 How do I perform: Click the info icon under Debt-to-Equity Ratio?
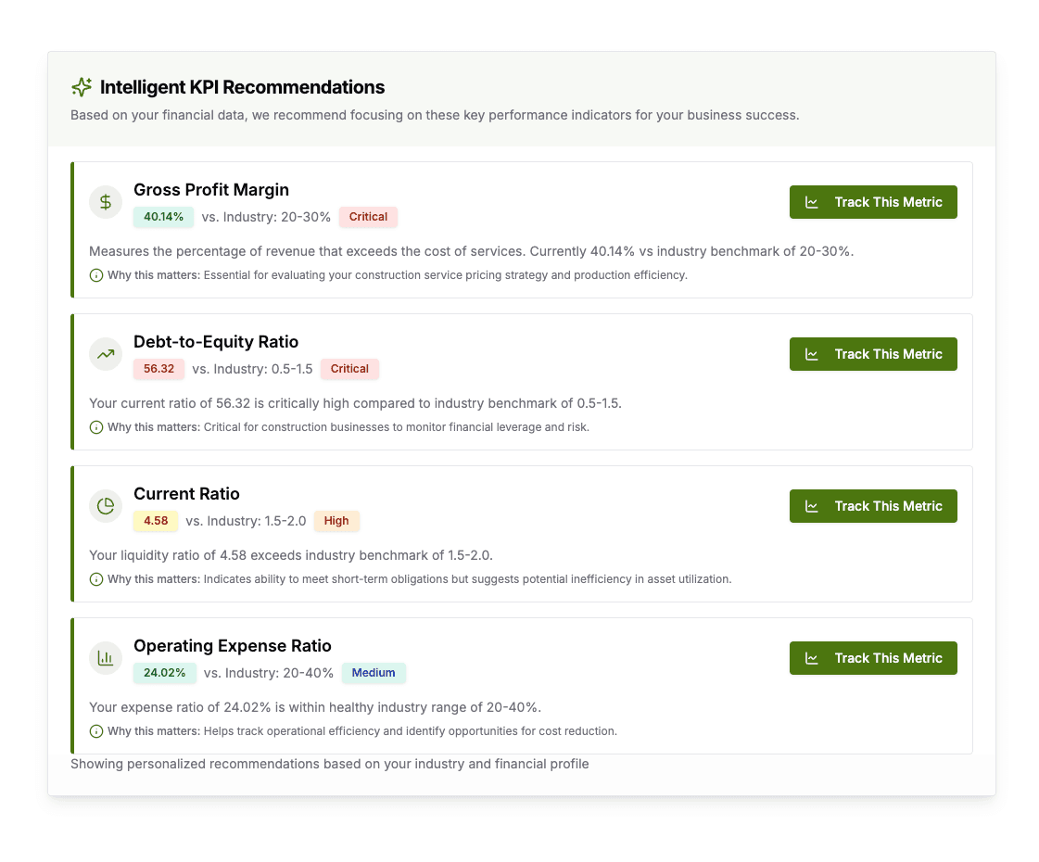pos(95,426)
